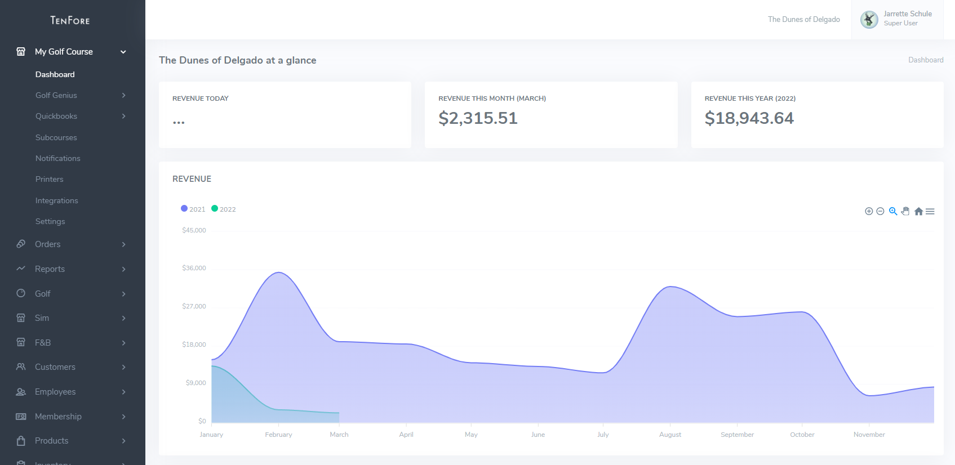Select the magnifier selection zoom tool
955x465 pixels.
point(893,212)
